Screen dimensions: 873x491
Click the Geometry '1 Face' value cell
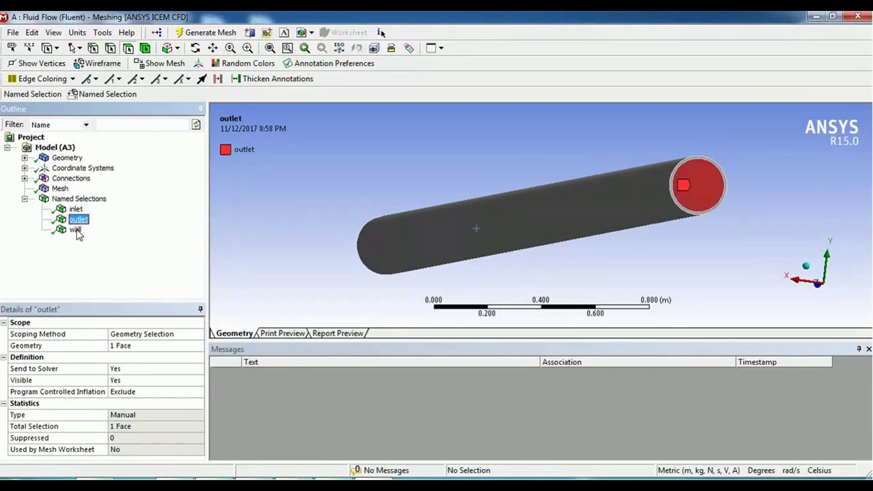coord(156,346)
